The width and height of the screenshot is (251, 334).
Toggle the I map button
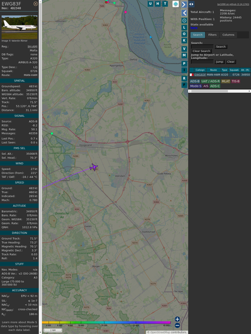184,70
